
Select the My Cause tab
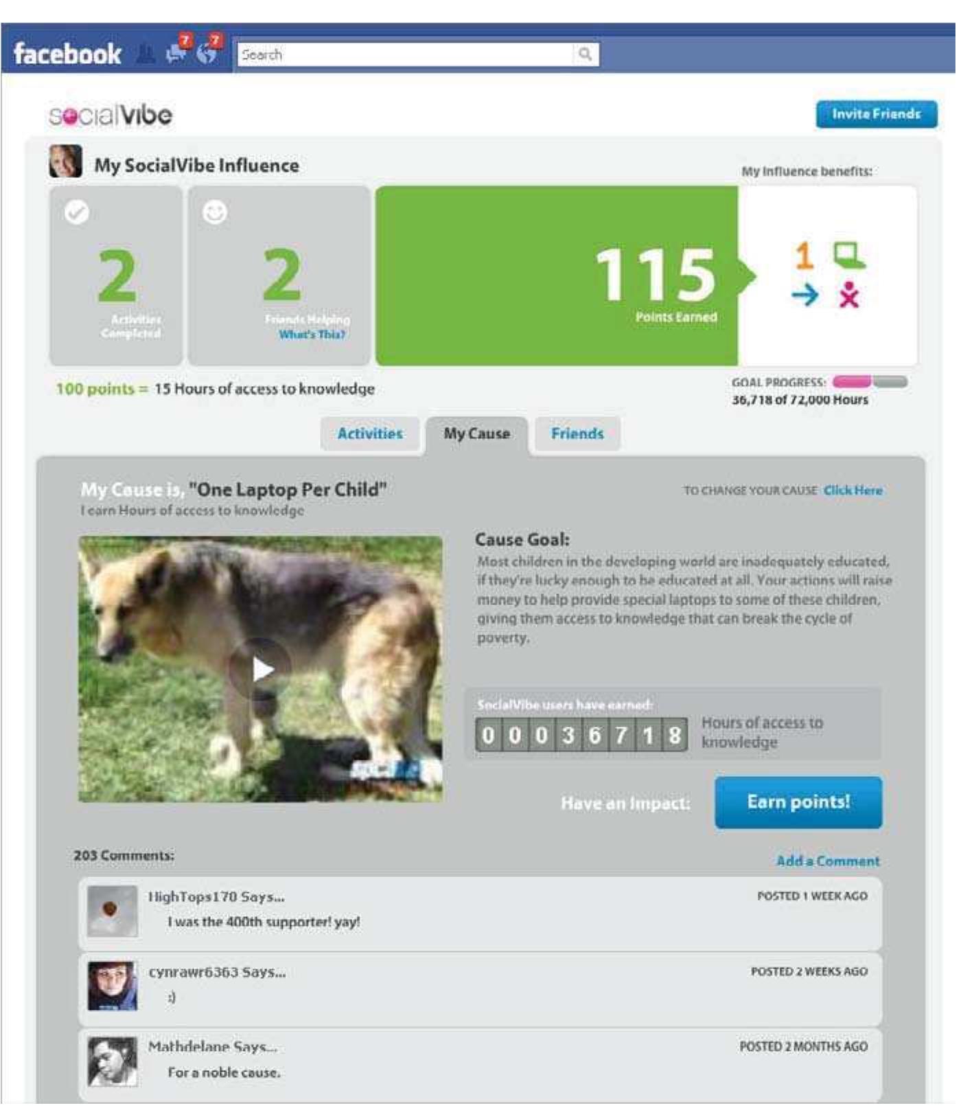pos(476,435)
